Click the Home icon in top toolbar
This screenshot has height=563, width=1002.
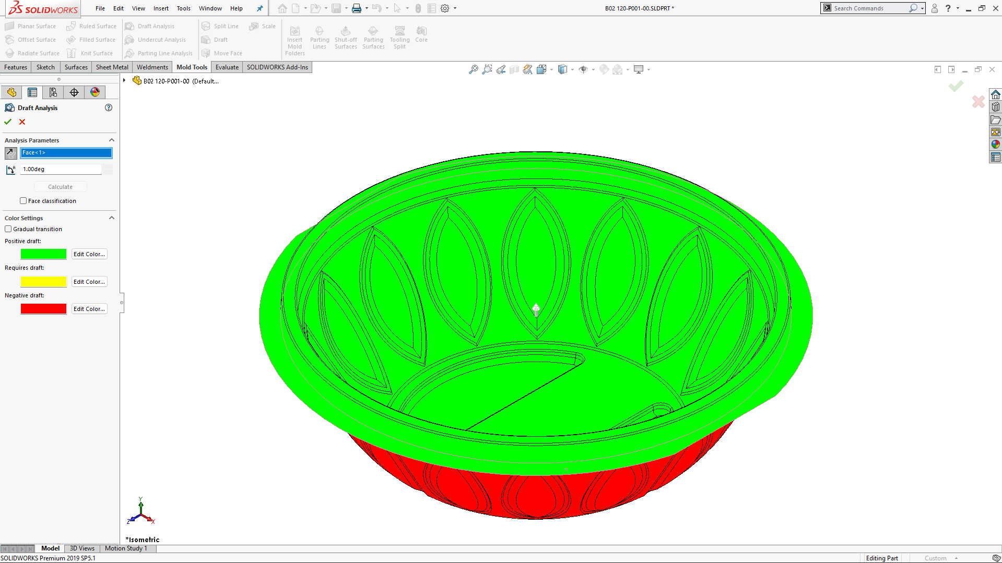[x=282, y=8]
